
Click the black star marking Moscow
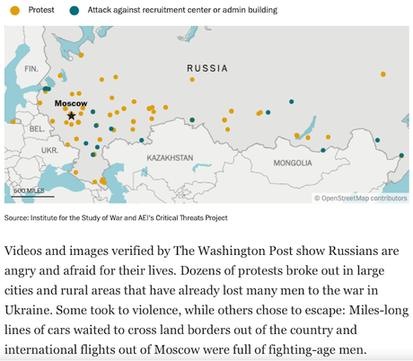tap(71, 116)
